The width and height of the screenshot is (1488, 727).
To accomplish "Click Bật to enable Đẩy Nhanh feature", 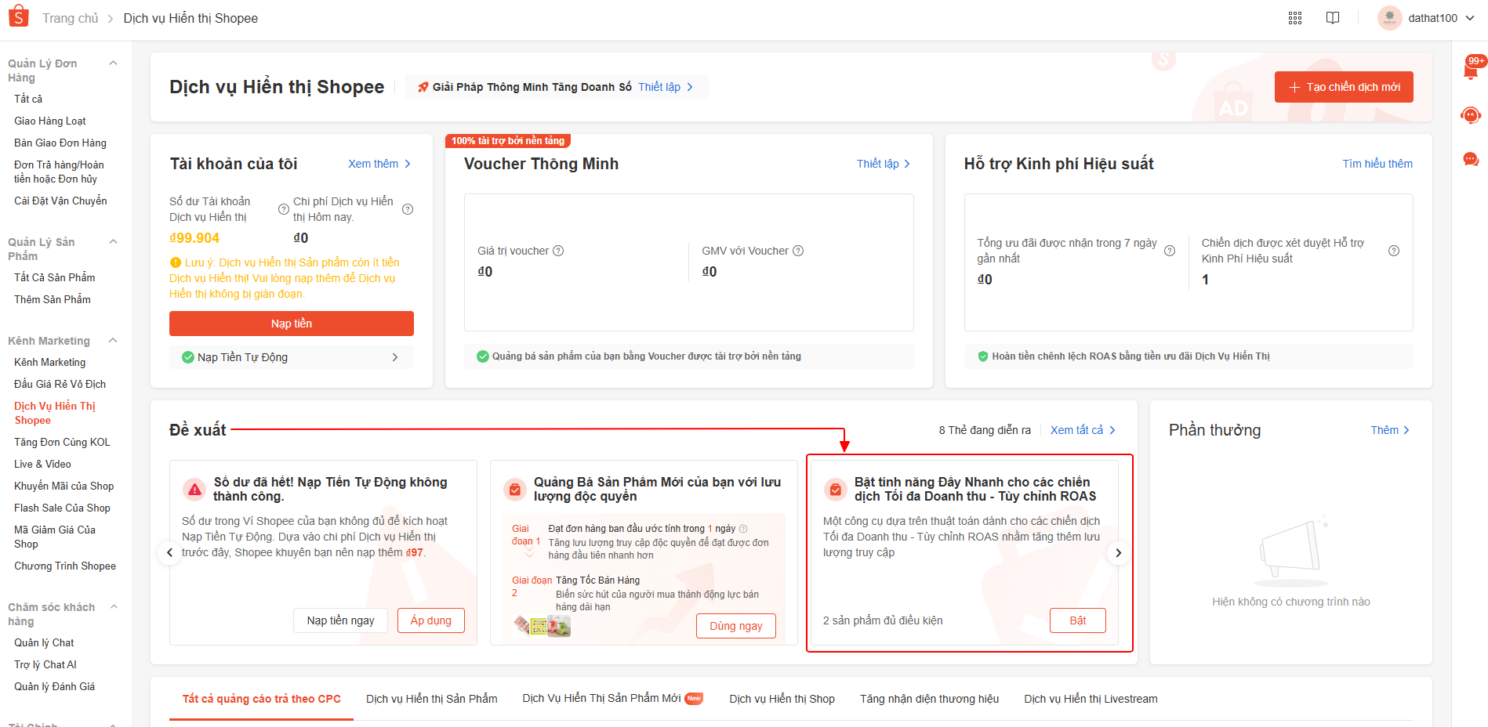I will coord(1077,620).
